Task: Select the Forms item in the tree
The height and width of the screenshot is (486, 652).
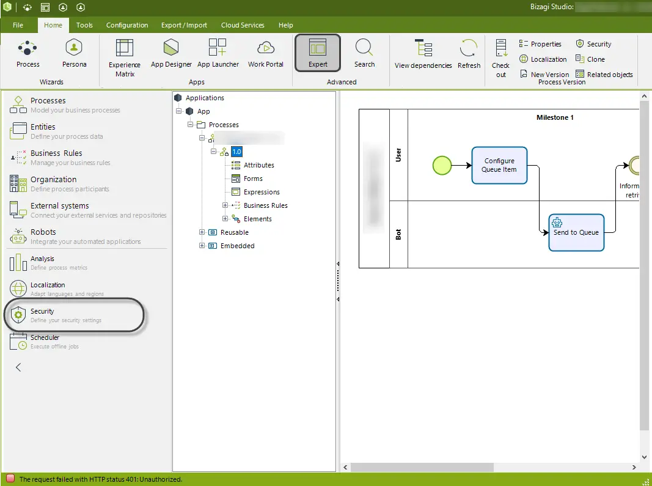Action: (247, 179)
